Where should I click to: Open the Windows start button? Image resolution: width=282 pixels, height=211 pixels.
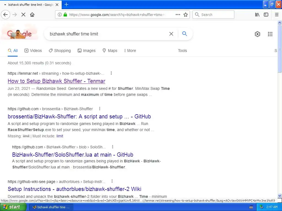click(13, 207)
